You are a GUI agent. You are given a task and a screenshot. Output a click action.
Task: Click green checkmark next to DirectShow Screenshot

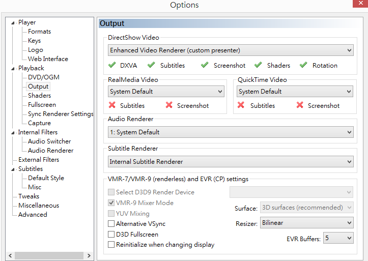(x=205, y=65)
